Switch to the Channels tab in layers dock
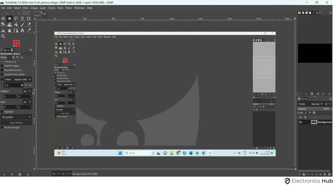Viewport: 333px width, 186px height. click(302, 99)
